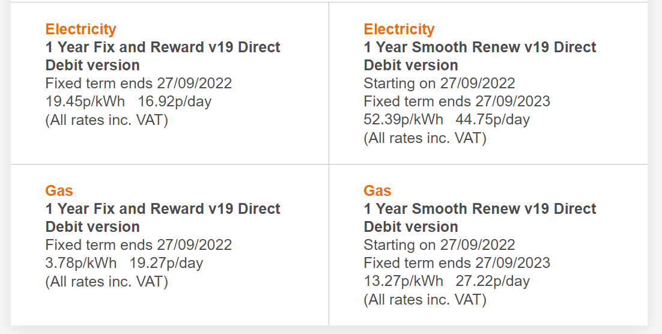Click the orange Gas heading in right column
This screenshot has width=662, height=334.
pos(377,190)
